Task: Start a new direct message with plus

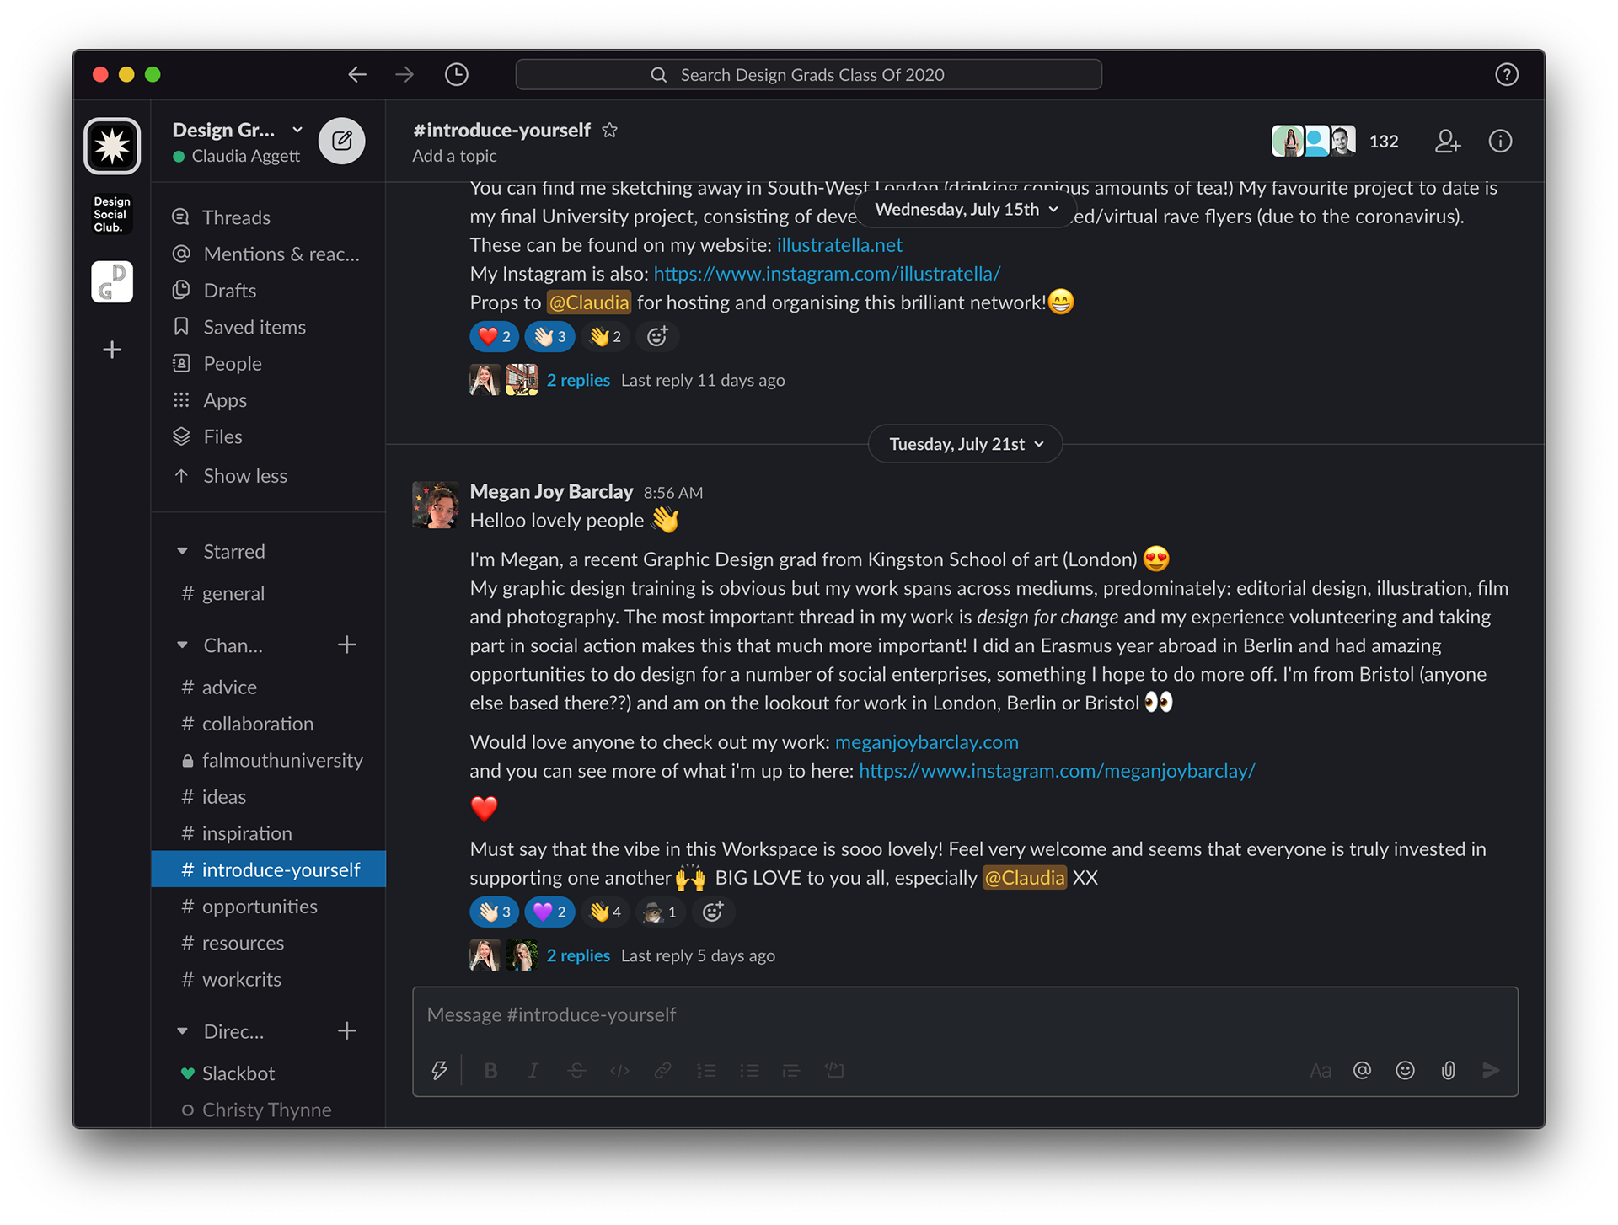Action: tap(346, 1030)
